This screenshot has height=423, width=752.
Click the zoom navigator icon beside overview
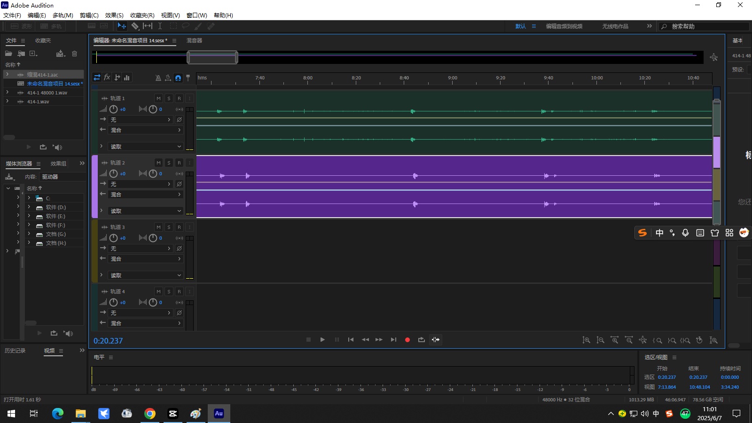(714, 57)
